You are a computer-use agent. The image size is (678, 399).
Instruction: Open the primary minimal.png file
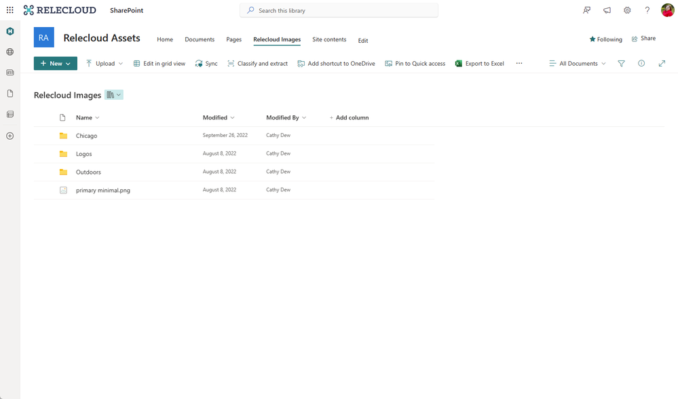tap(103, 190)
